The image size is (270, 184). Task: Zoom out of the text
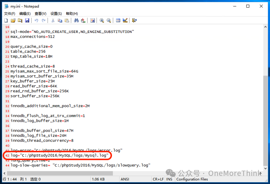(109, 20)
